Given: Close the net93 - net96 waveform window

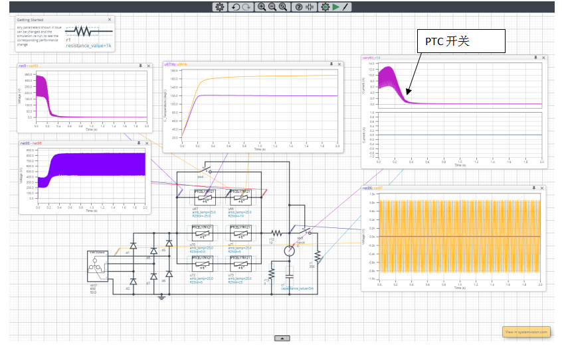Looking at the screenshot, I should 147,143.
